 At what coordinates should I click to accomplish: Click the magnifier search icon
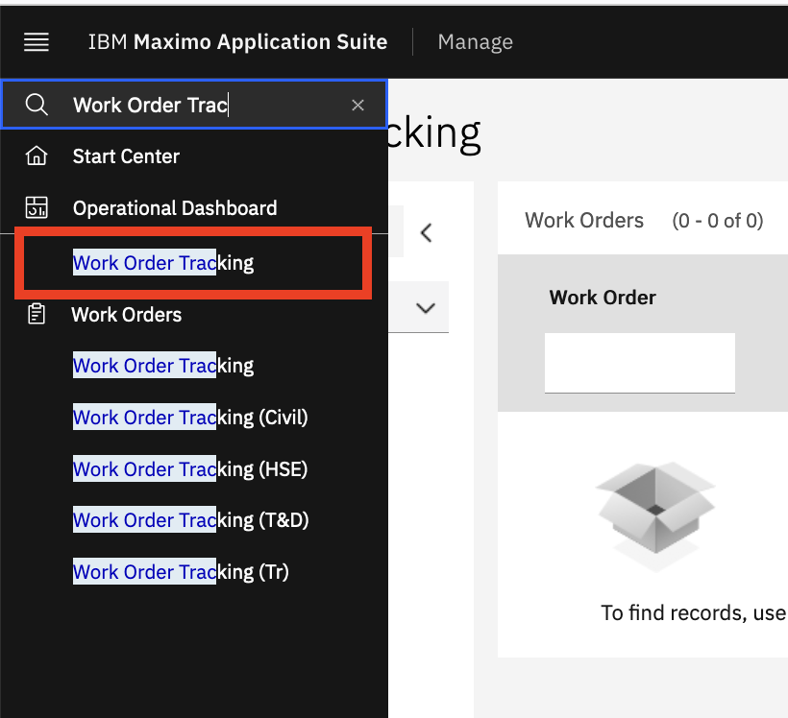37,105
